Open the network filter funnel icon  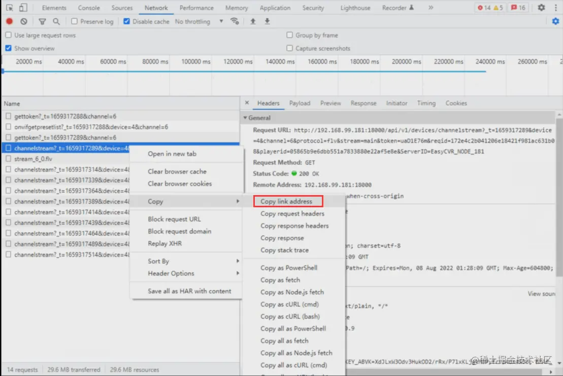[42, 21]
